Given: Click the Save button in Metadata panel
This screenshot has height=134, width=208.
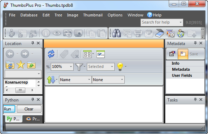Looking at the screenshot, I should 194,54.
